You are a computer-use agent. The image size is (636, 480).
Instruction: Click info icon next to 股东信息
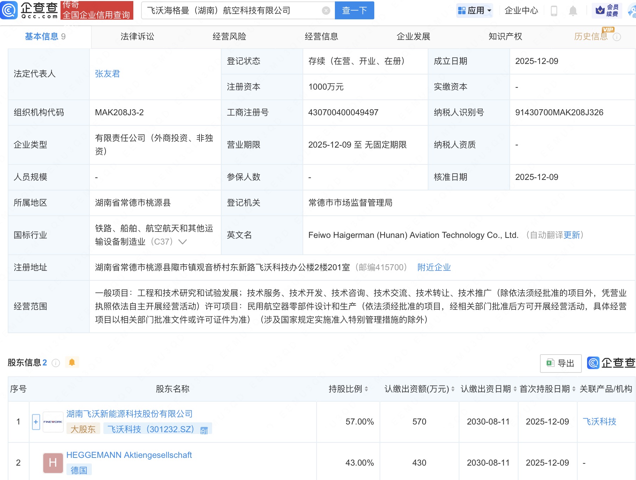tap(56, 363)
